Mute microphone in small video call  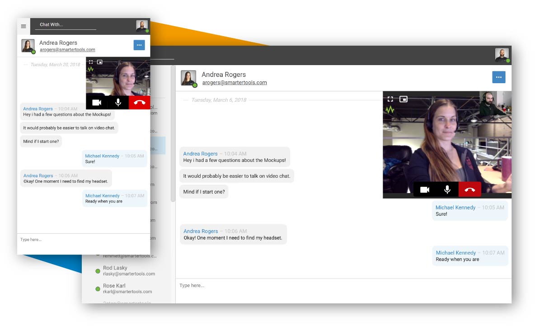118,102
